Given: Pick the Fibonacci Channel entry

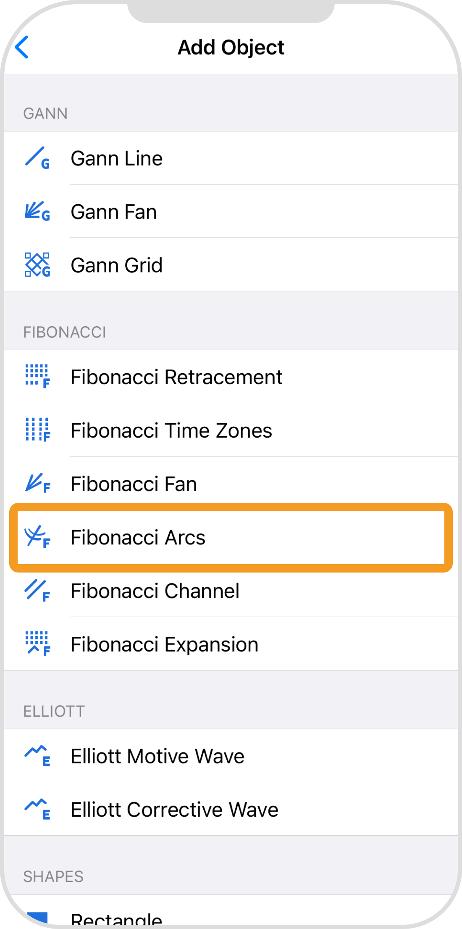Looking at the screenshot, I should point(155,591).
